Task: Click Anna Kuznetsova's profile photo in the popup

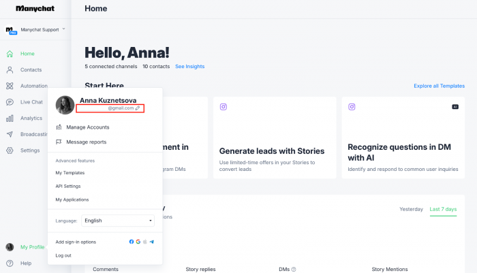Action: click(65, 106)
